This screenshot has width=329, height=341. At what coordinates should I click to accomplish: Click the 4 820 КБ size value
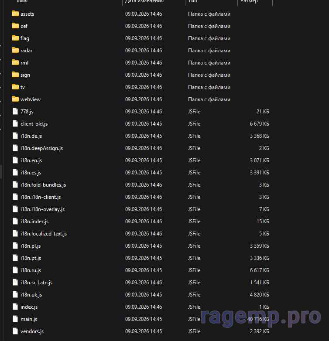260,295
